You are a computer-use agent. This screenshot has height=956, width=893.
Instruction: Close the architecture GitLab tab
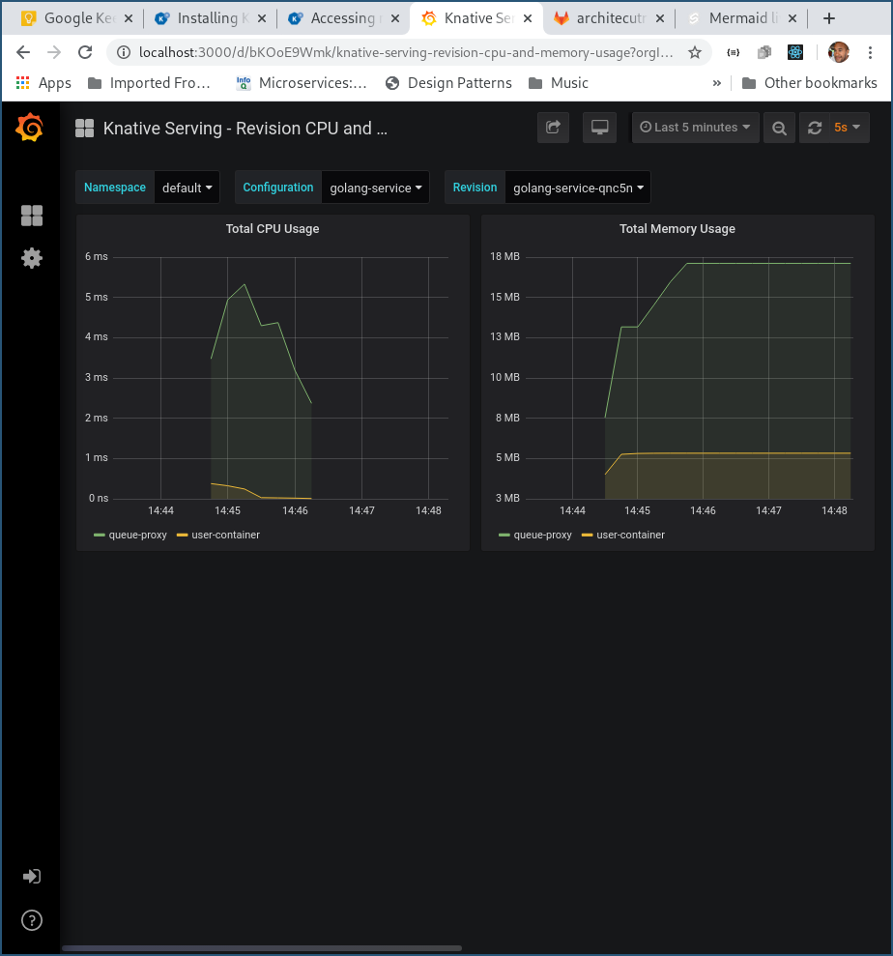(x=659, y=19)
